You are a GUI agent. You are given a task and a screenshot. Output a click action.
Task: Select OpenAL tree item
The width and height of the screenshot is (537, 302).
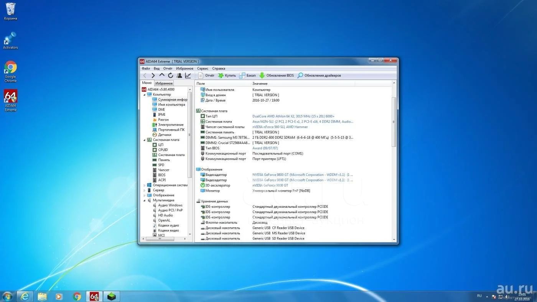click(161, 220)
